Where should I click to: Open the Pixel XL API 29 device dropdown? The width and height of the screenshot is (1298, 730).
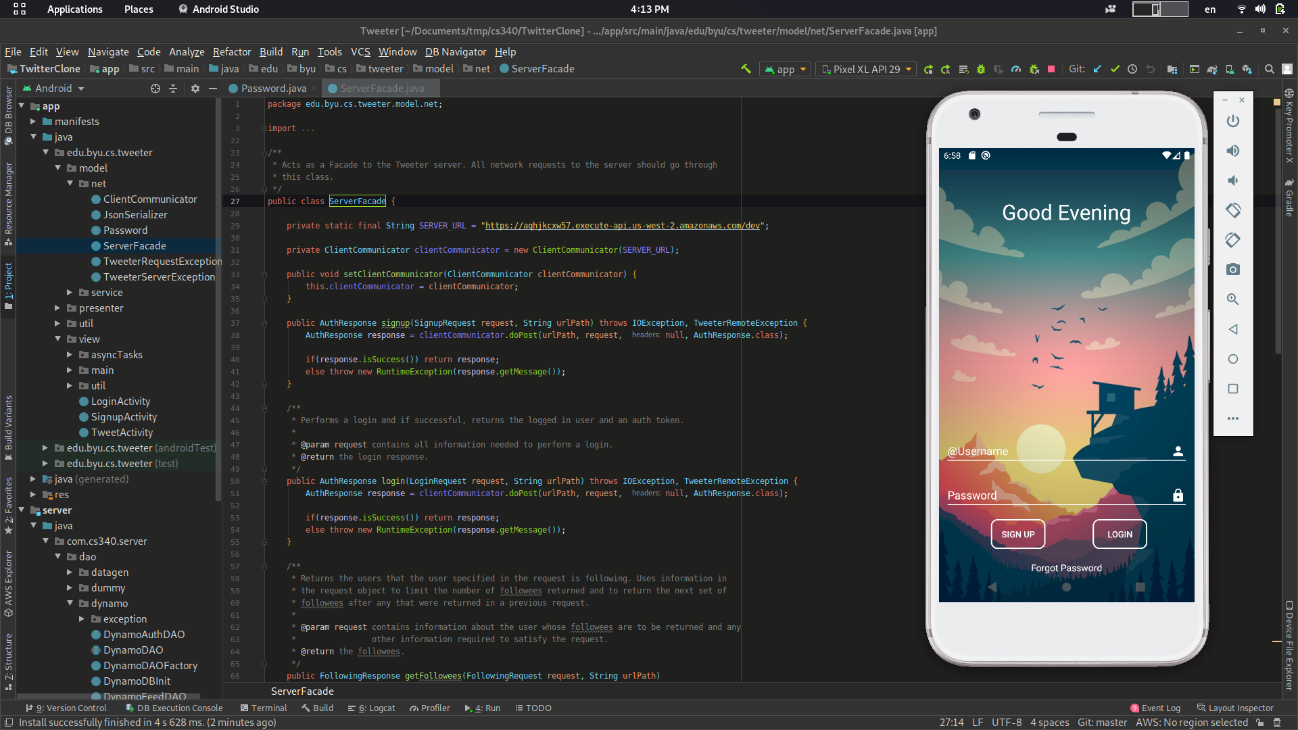(x=867, y=69)
